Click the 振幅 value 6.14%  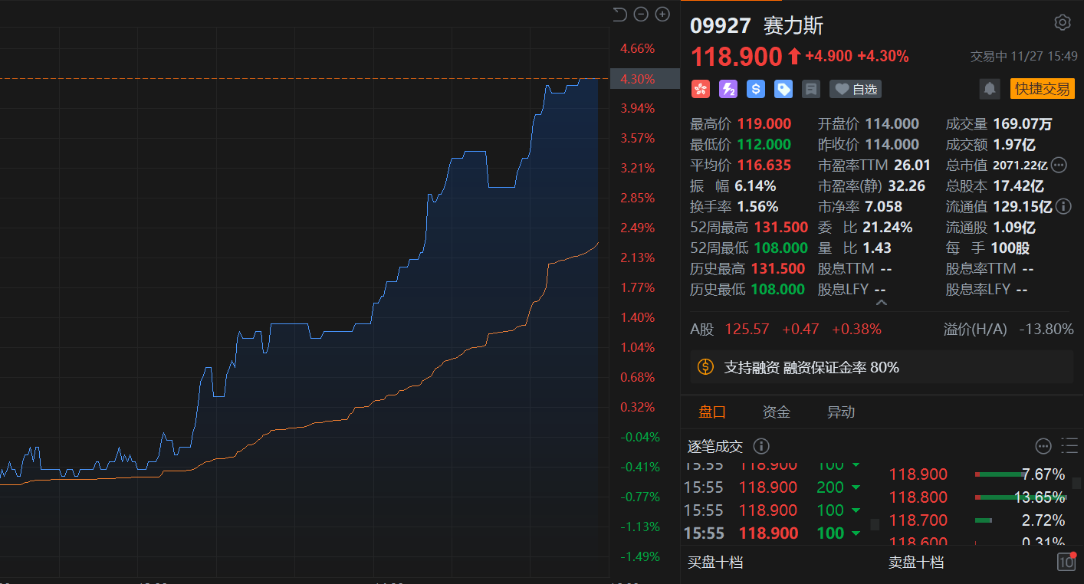755,185
